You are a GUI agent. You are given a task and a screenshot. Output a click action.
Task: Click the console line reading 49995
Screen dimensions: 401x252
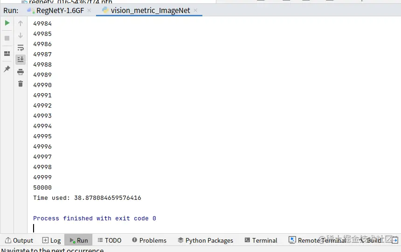[42, 136]
